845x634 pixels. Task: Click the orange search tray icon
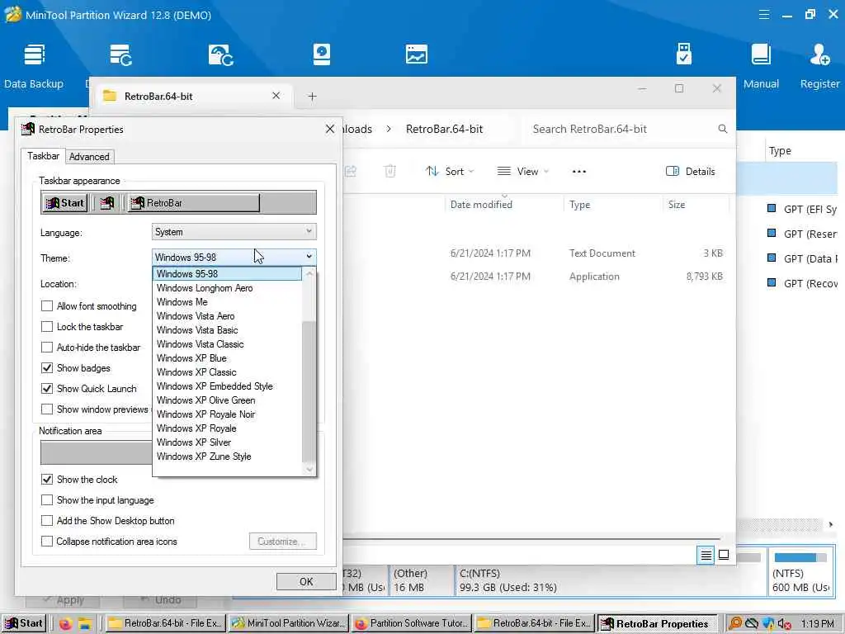click(x=734, y=624)
